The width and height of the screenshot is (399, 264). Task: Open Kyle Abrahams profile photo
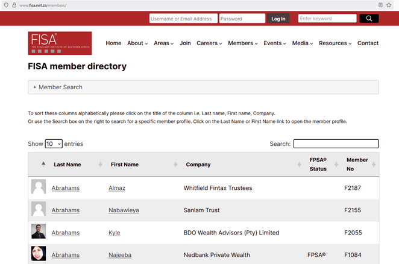pyautogui.click(x=39, y=231)
